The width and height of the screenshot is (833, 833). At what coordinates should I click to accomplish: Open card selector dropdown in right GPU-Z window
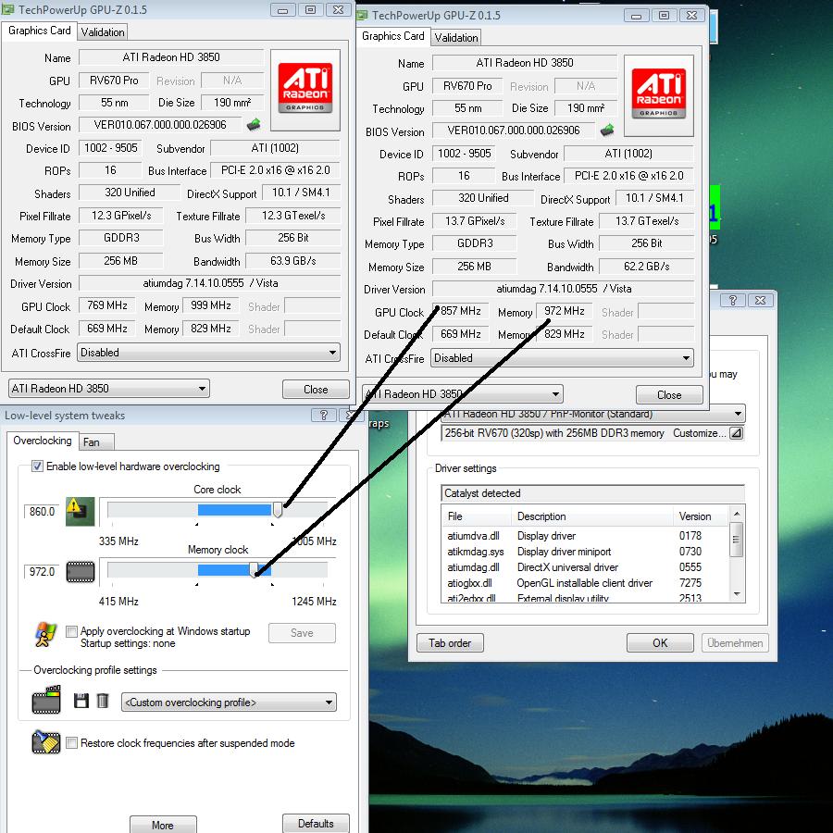(462, 393)
